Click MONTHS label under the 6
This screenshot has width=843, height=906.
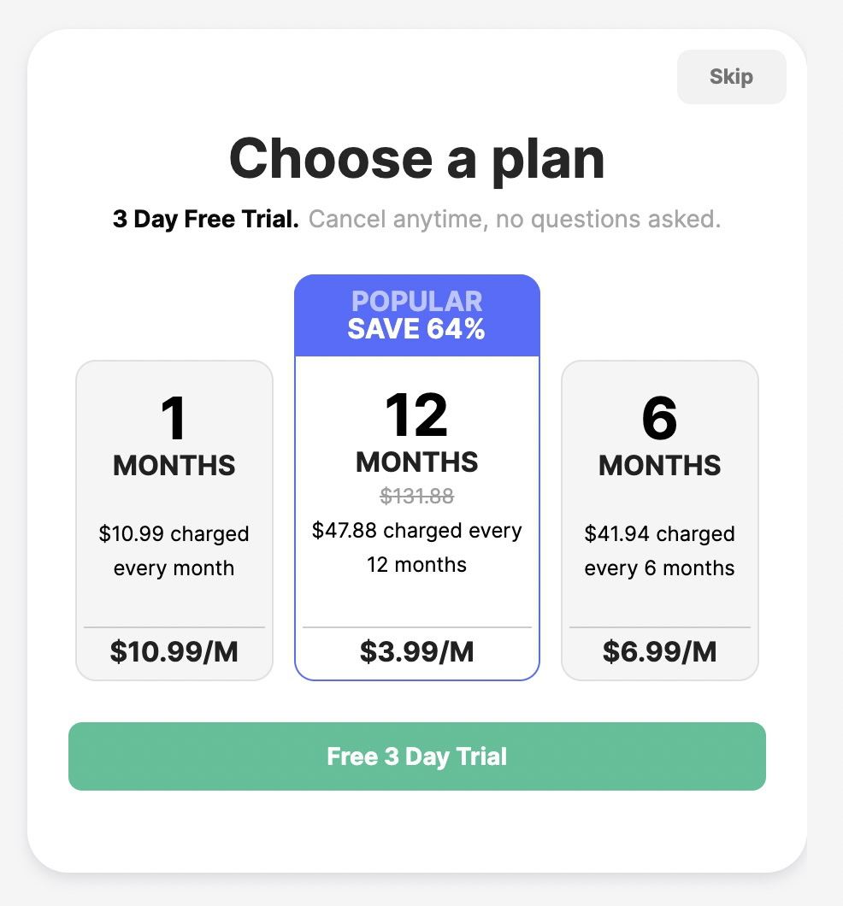pos(659,466)
